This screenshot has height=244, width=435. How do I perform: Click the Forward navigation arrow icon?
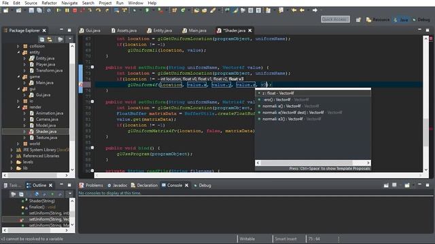tap(315, 10)
